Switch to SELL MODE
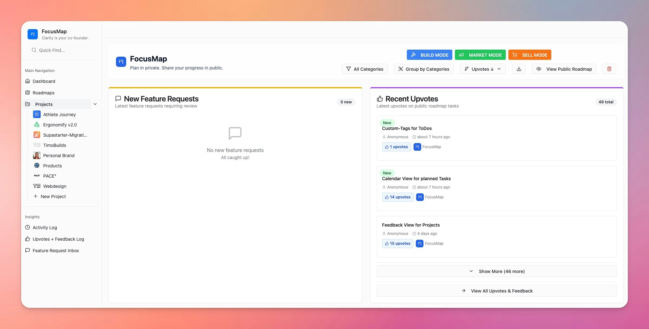 click(x=530, y=55)
